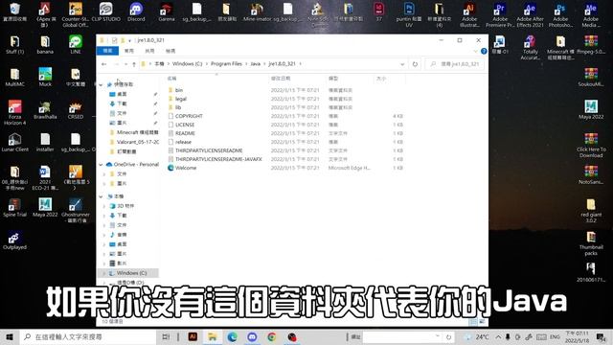Open the LINE desktop icon
Image resolution: width=613 pixels, height=345 pixels.
(x=76, y=44)
